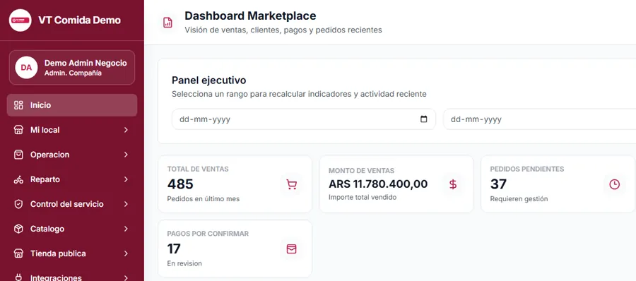Open the calendar picker in first date field
Image resolution: width=636 pixels, height=281 pixels.
(424, 119)
